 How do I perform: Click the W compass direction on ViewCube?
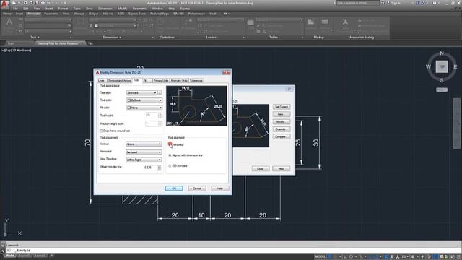click(x=428, y=67)
